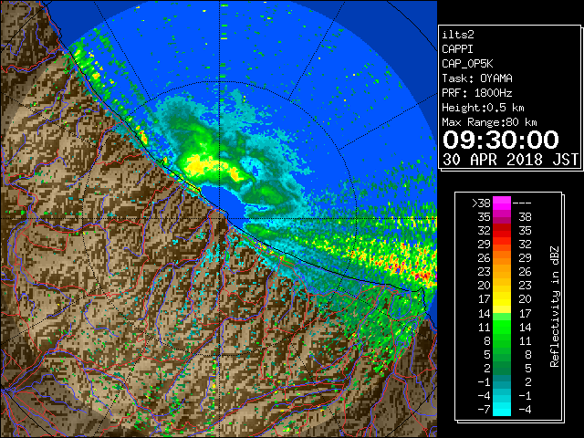Pick the magenta >38 dBZ color band
Viewport: 584px width, 438px height.
502,203
